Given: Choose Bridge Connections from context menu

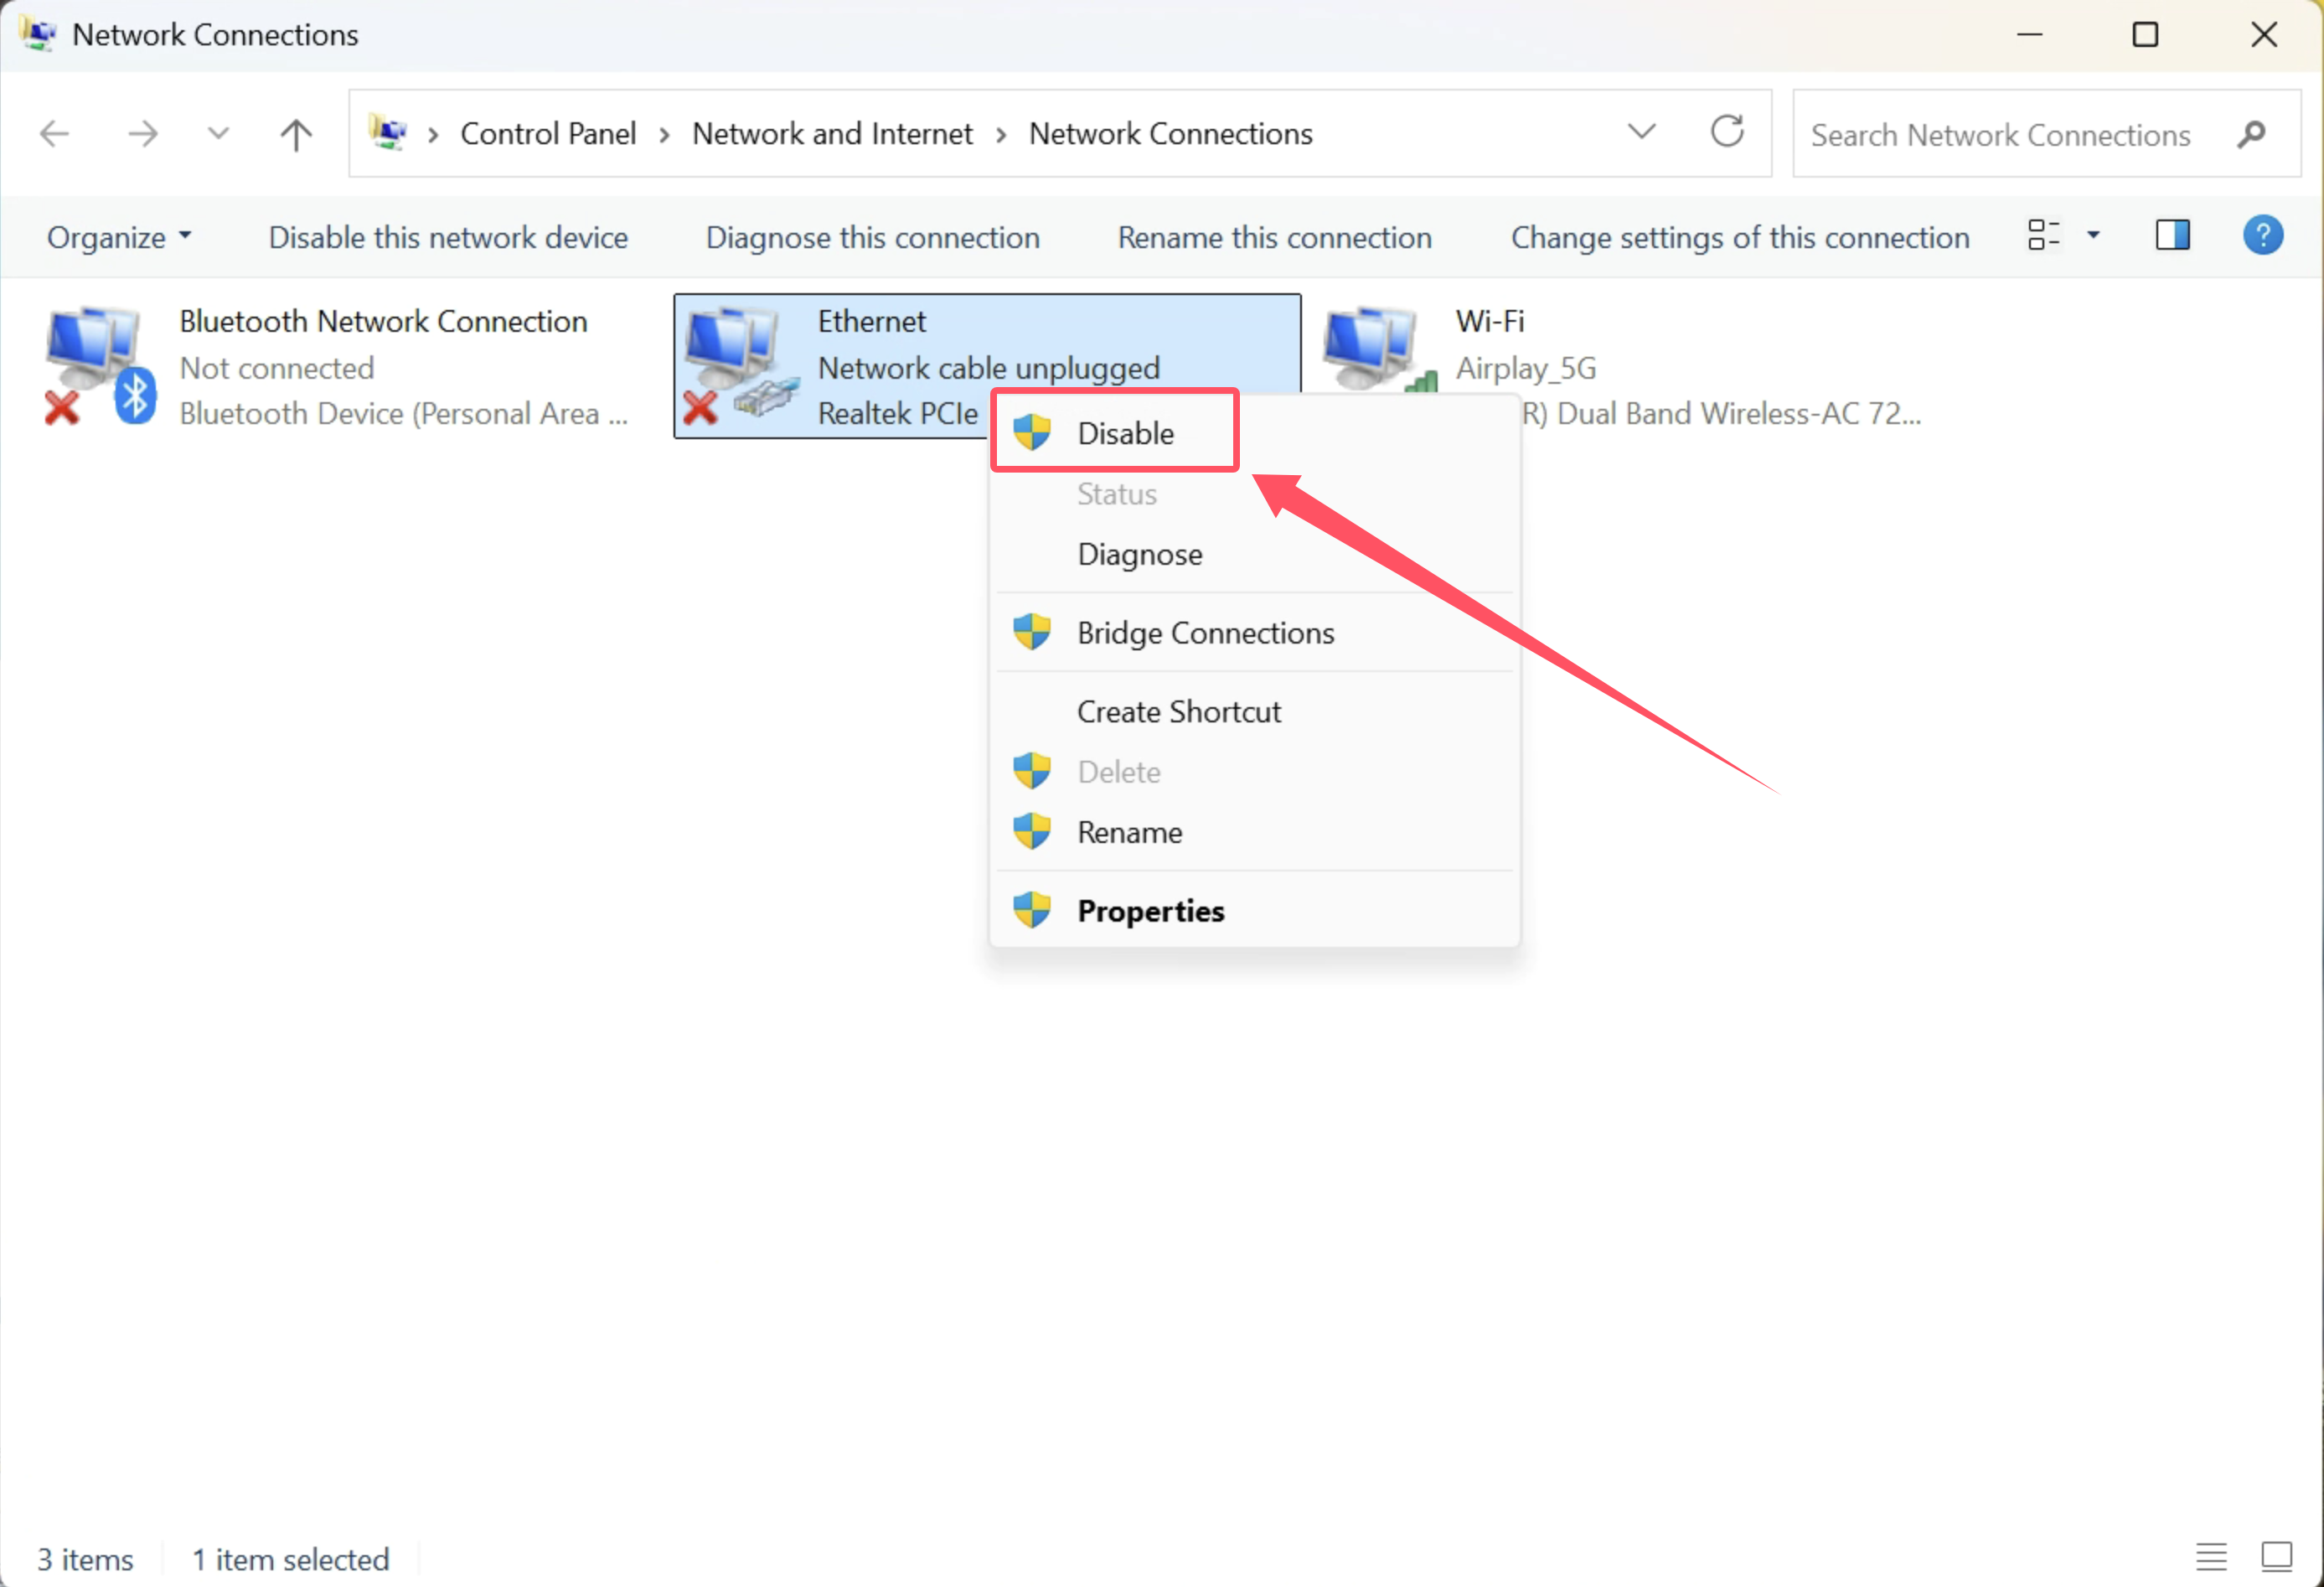Looking at the screenshot, I should coord(1254,632).
